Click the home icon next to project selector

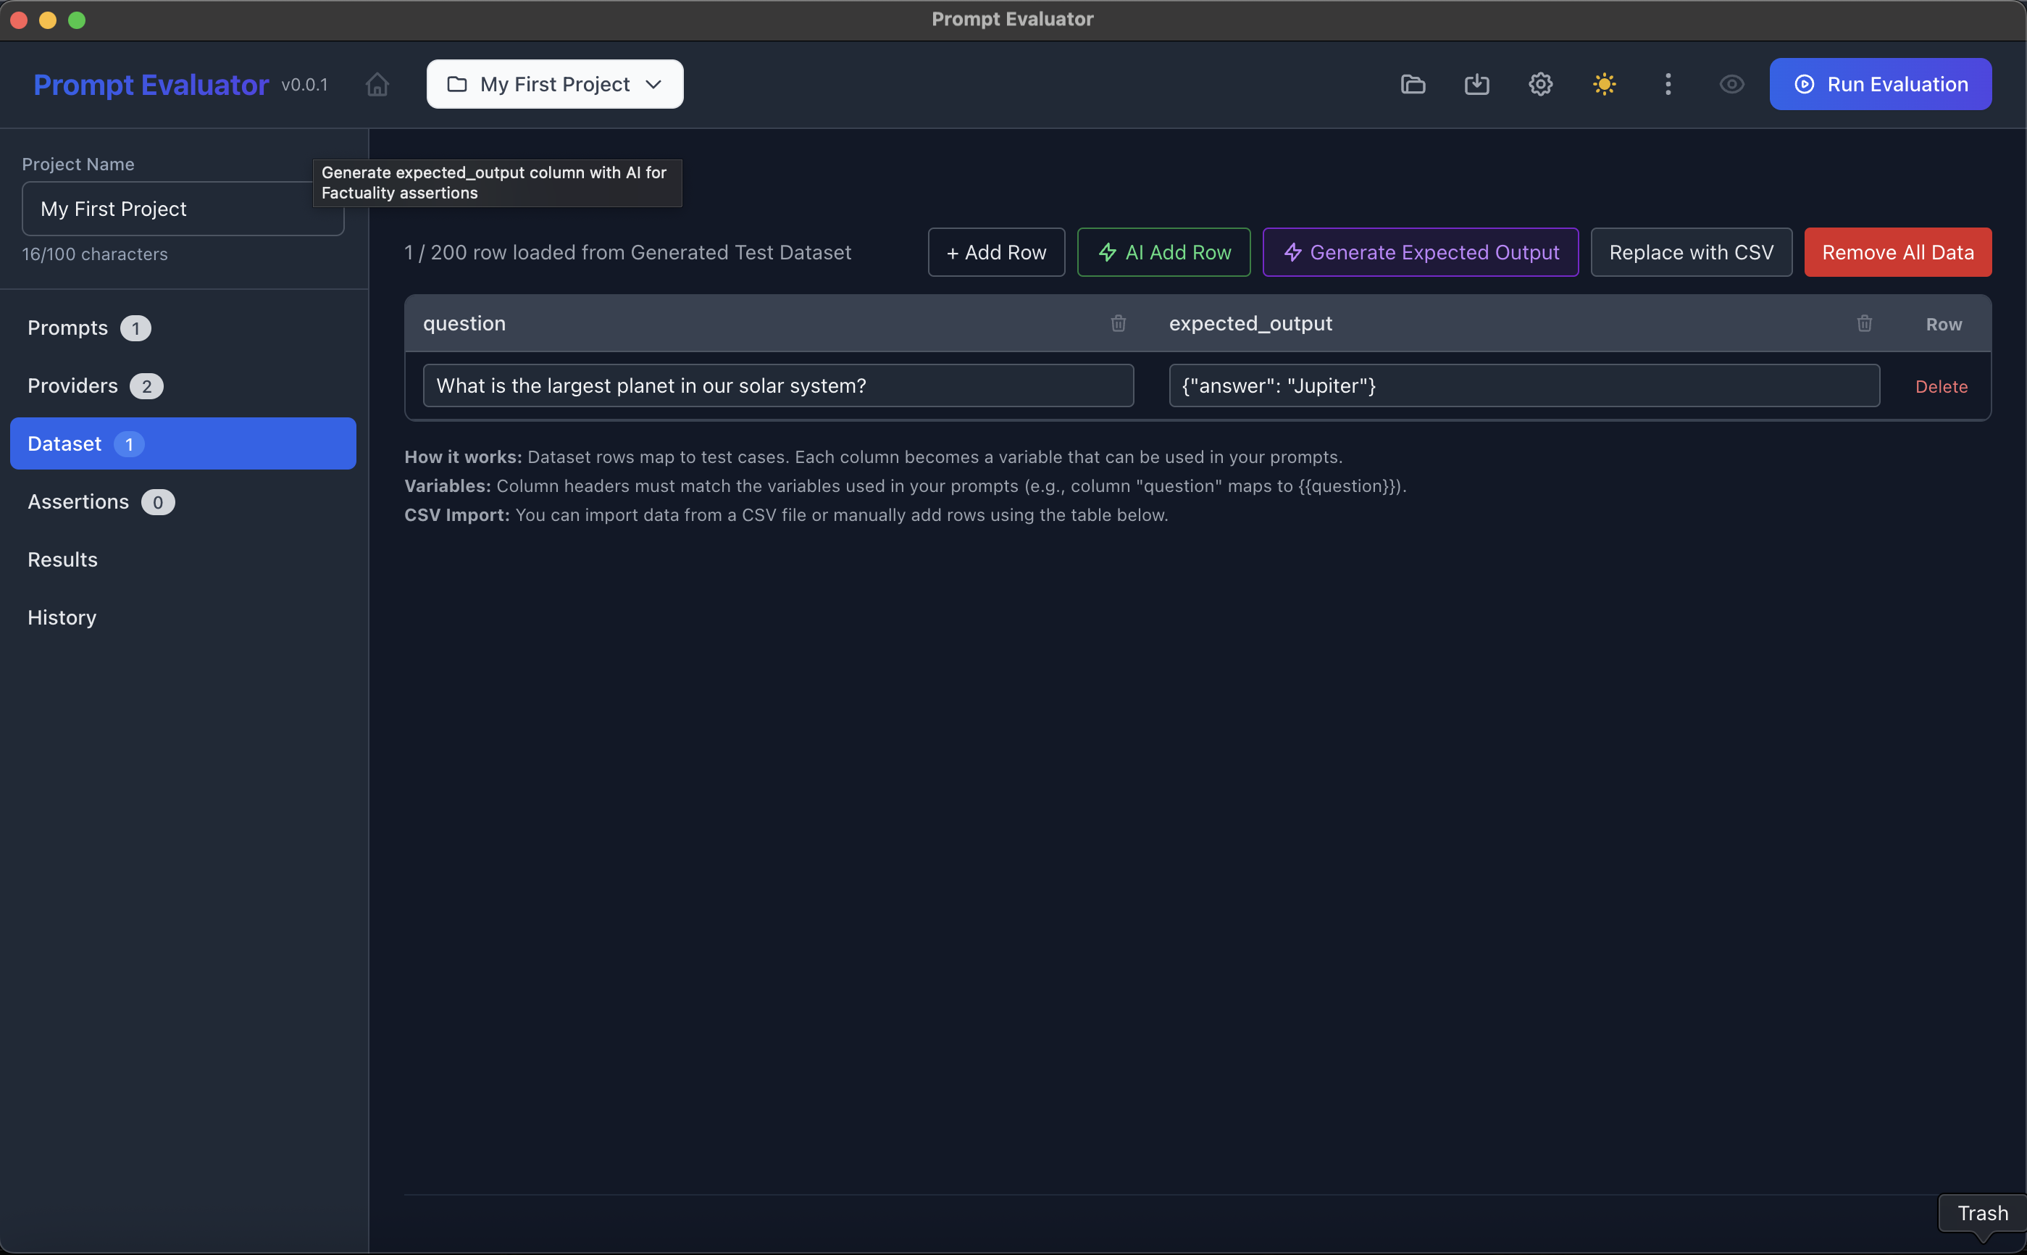tap(377, 84)
